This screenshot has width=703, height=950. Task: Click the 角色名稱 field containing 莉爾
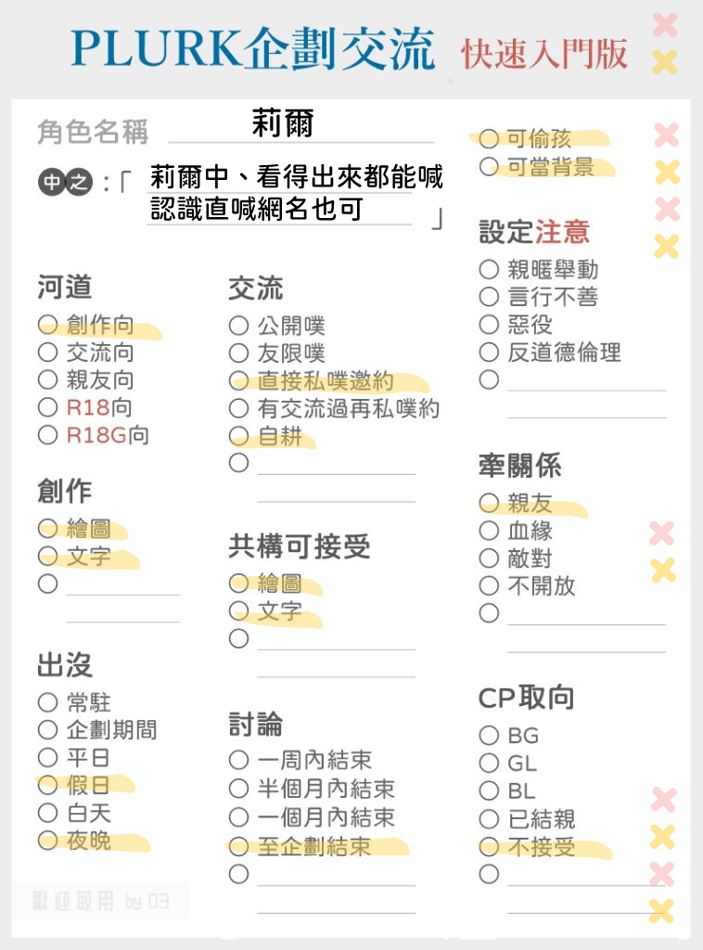click(300, 125)
